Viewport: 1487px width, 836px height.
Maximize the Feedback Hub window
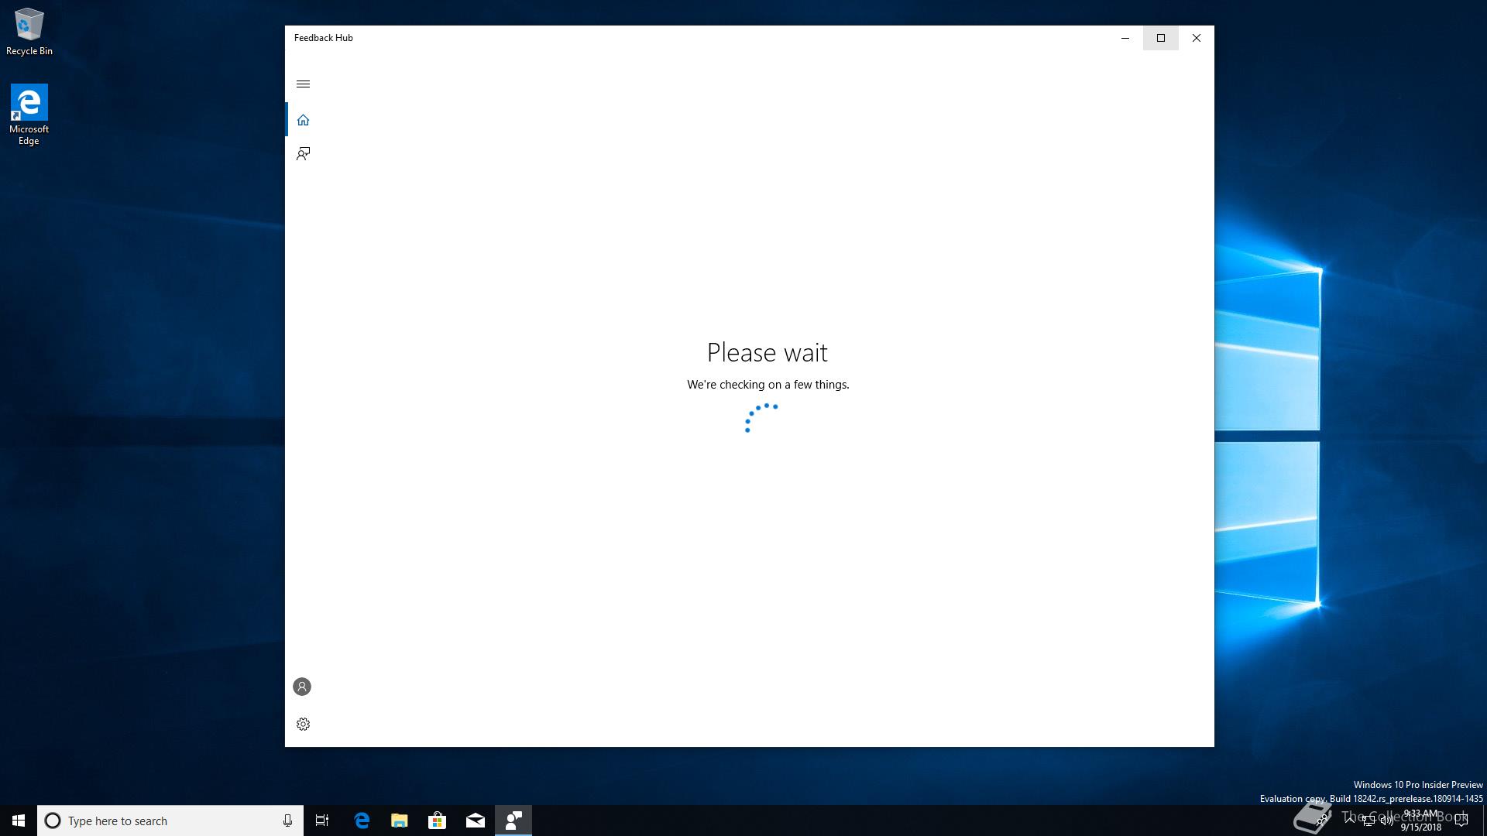tap(1161, 38)
